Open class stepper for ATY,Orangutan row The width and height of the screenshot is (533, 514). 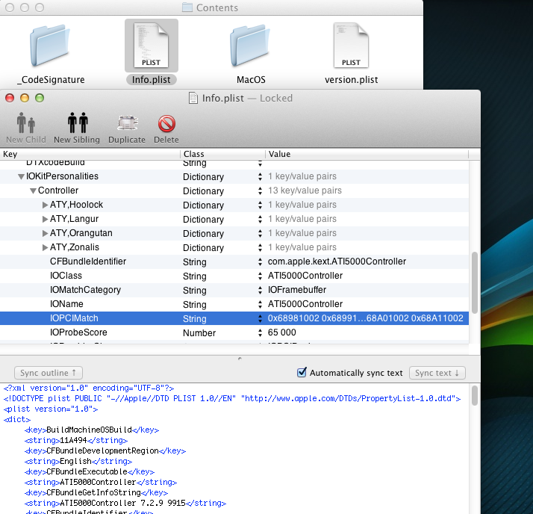click(x=260, y=233)
